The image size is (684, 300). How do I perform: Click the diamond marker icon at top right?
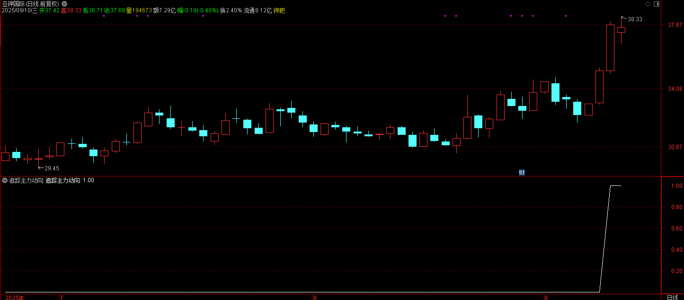648,4
